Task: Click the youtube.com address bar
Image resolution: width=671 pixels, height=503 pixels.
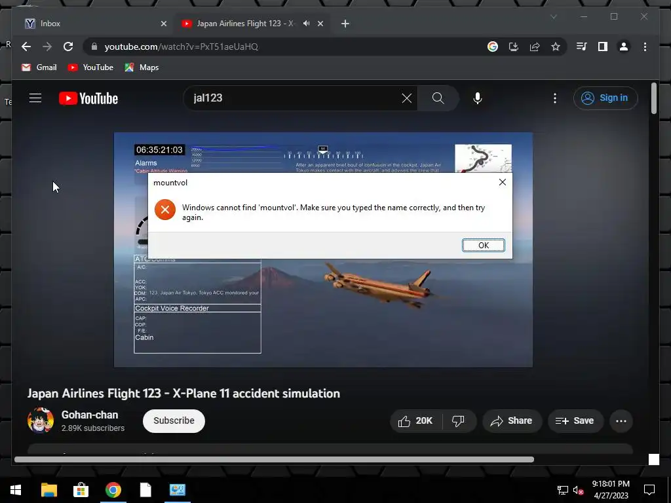Action: pos(282,47)
